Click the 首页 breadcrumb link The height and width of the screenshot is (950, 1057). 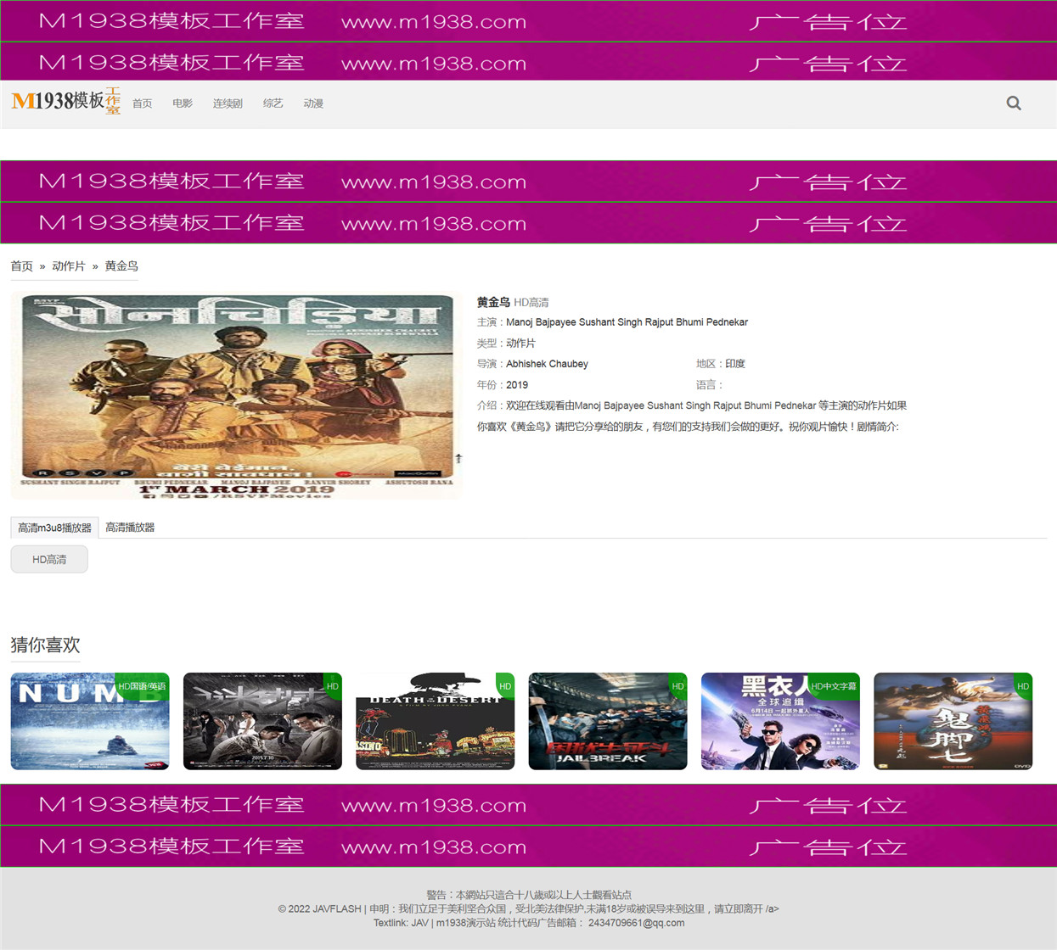tap(21, 266)
